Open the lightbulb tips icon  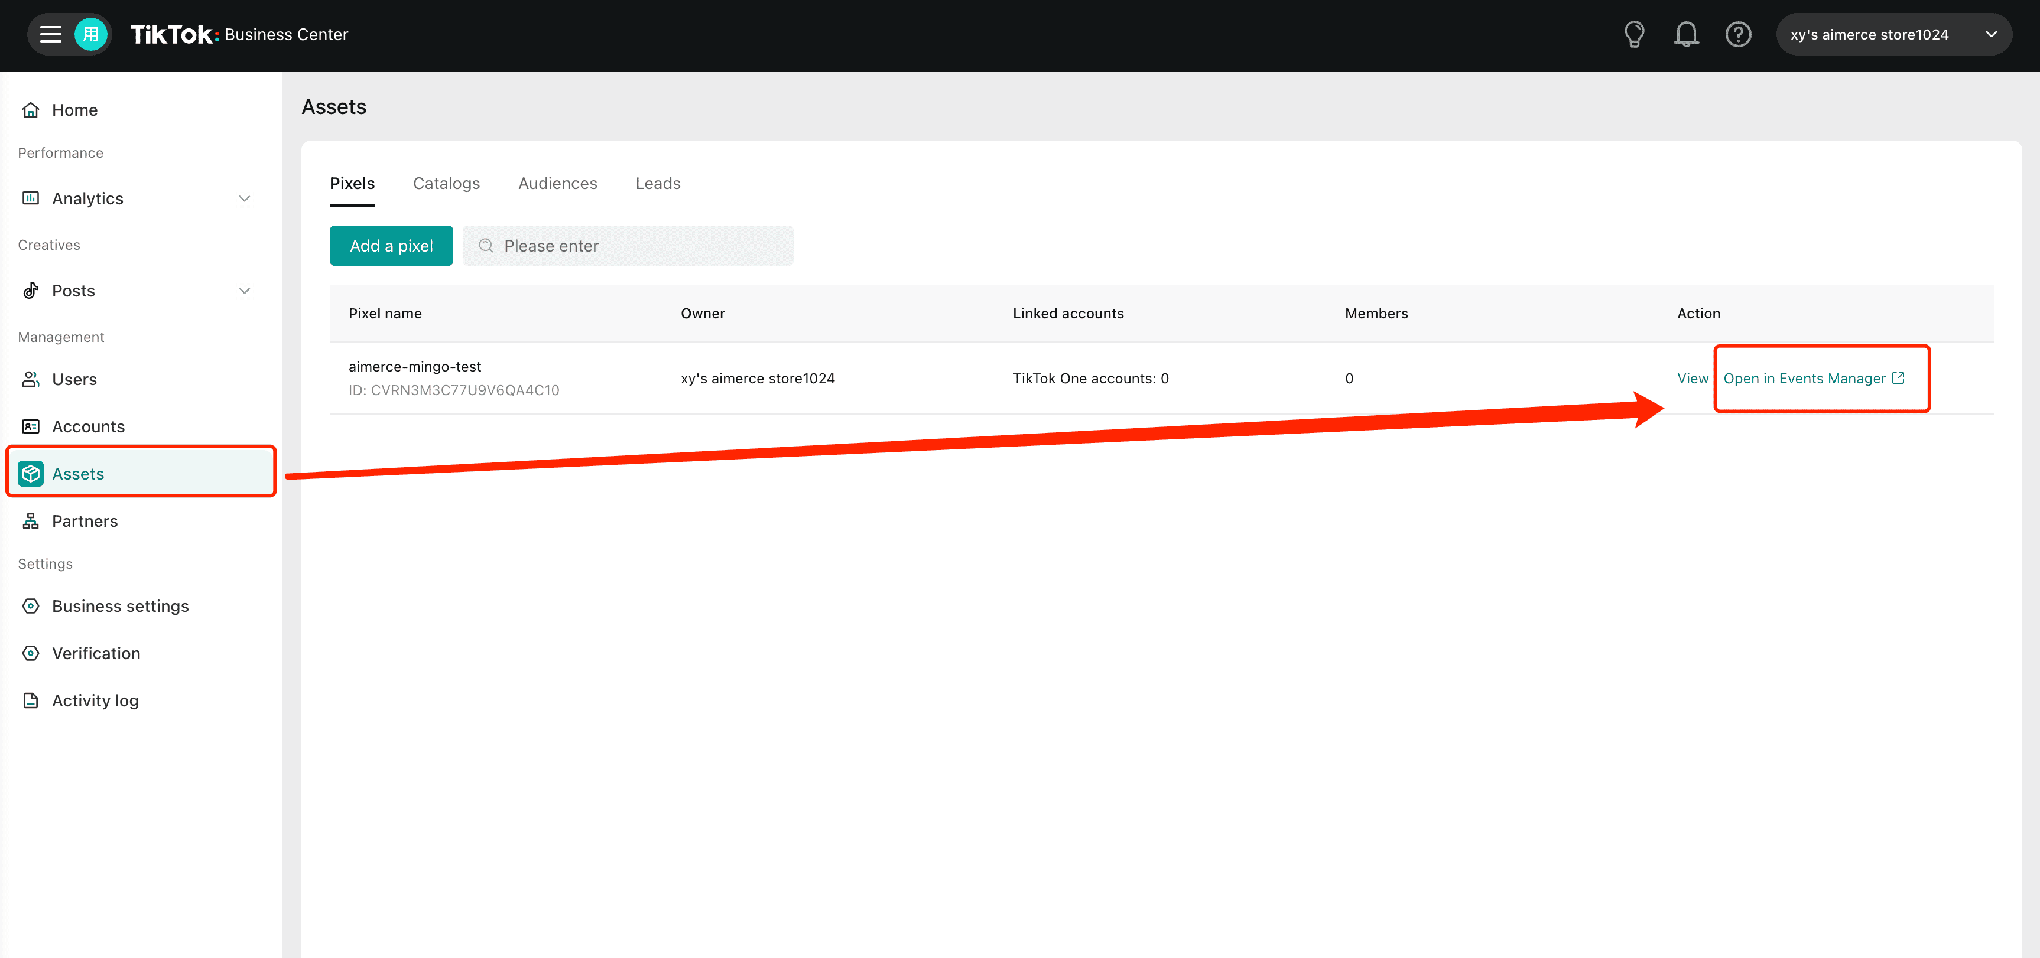1634,34
